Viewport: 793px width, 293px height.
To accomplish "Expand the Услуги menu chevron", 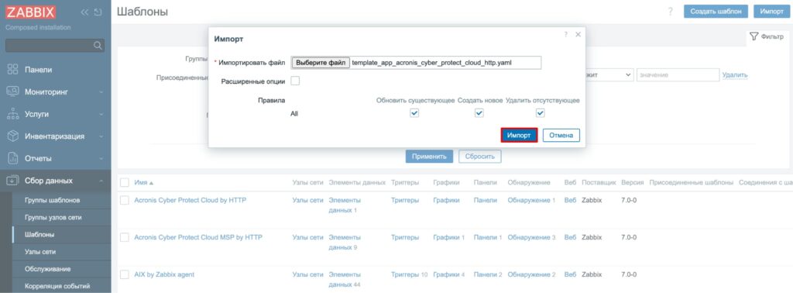I will 101,115.
